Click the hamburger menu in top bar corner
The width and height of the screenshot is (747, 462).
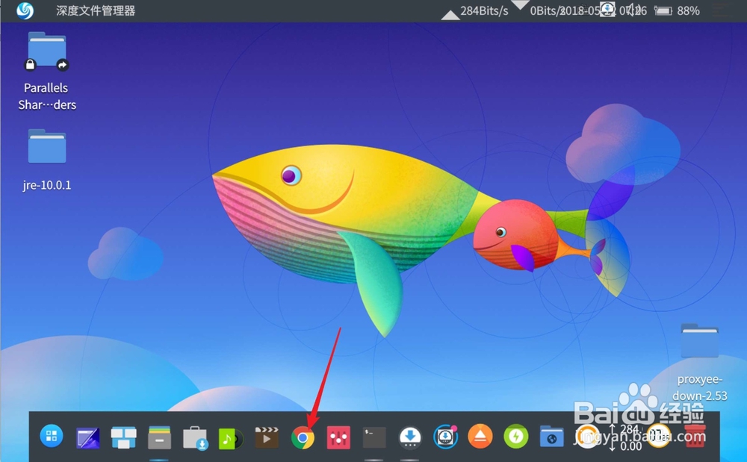pos(722,10)
